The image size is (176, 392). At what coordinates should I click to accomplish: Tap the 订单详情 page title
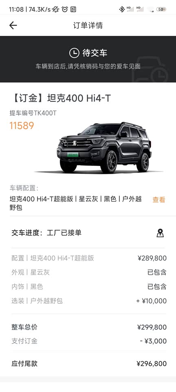pos(88,25)
